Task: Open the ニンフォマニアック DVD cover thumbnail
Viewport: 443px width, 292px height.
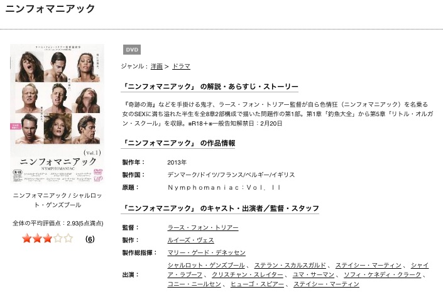Action: pyautogui.click(x=57, y=114)
